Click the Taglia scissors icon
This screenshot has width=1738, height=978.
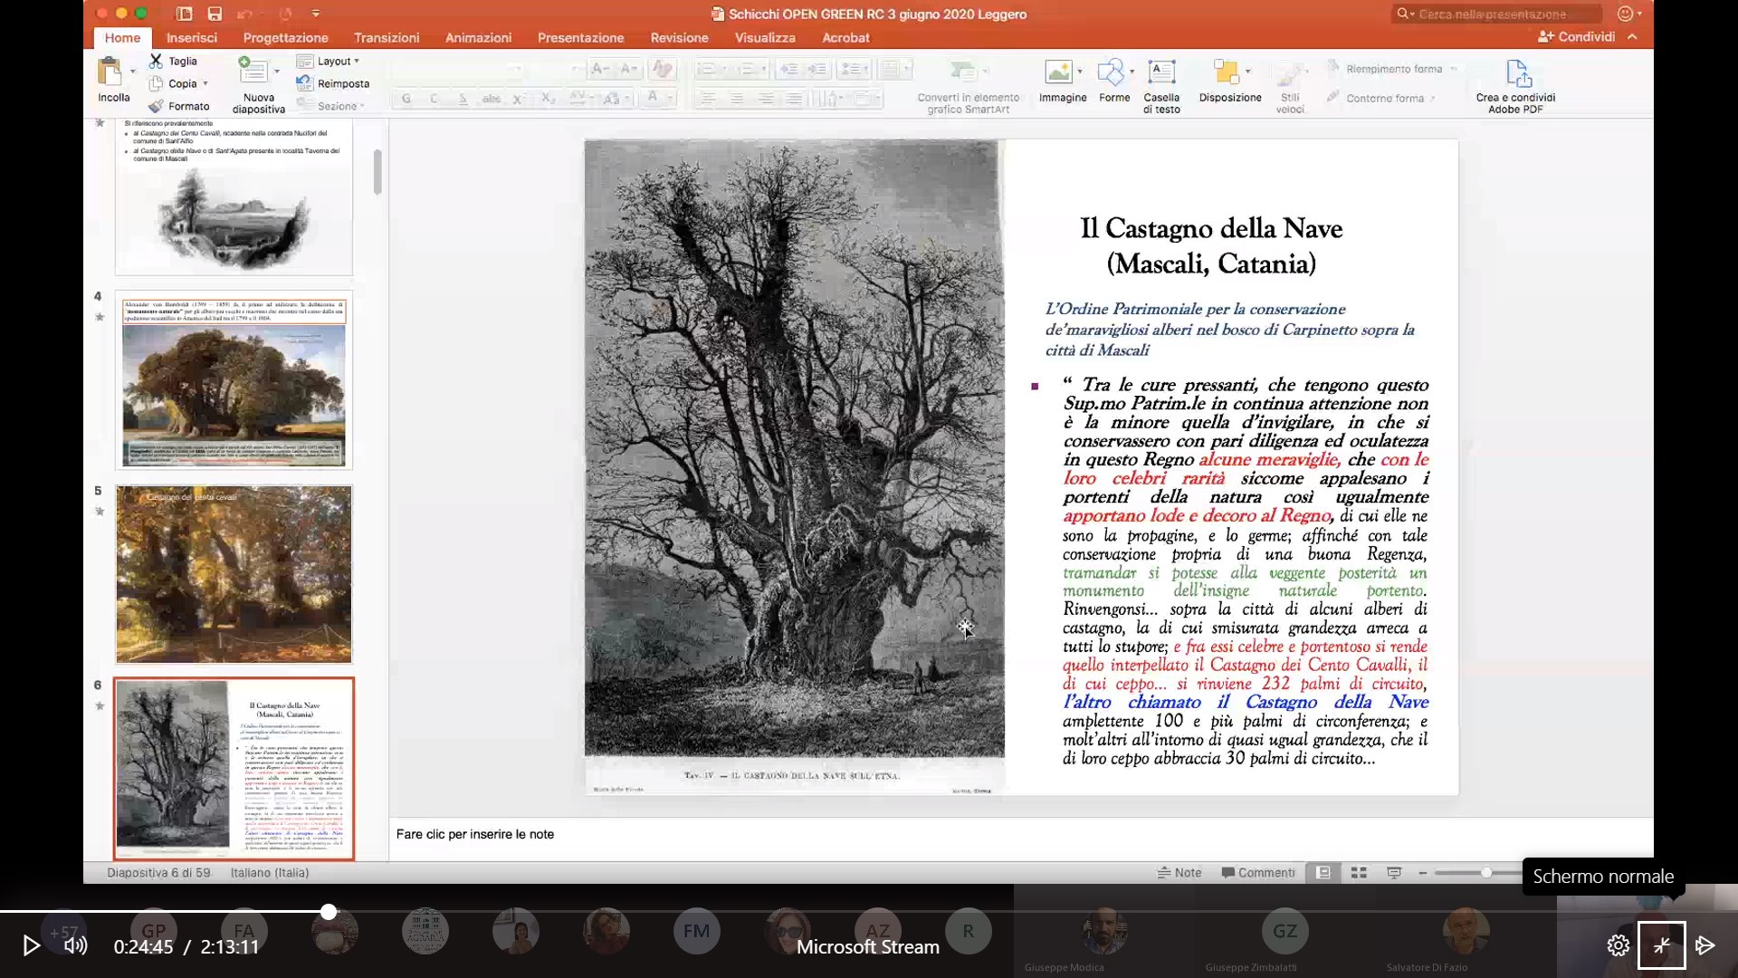coord(157,61)
